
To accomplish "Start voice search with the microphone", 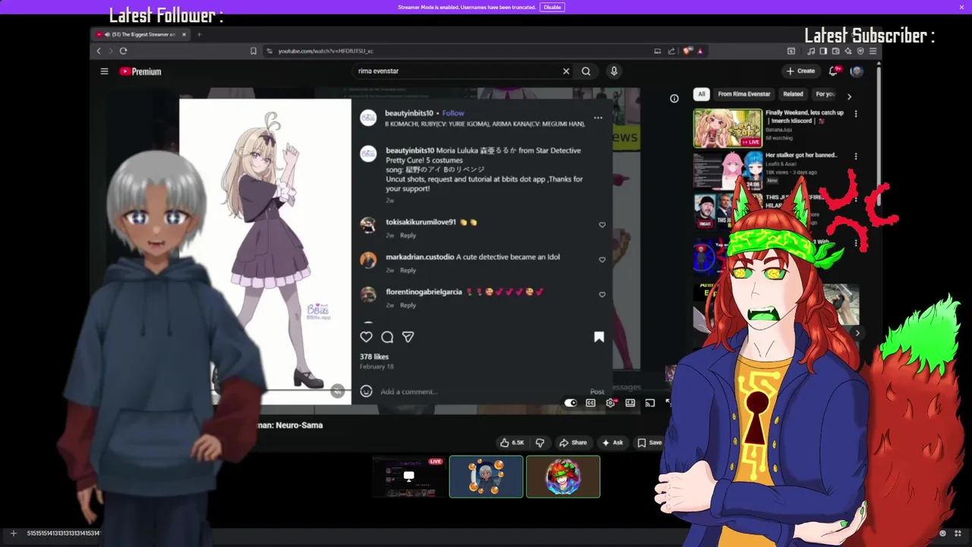I will [x=614, y=71].
